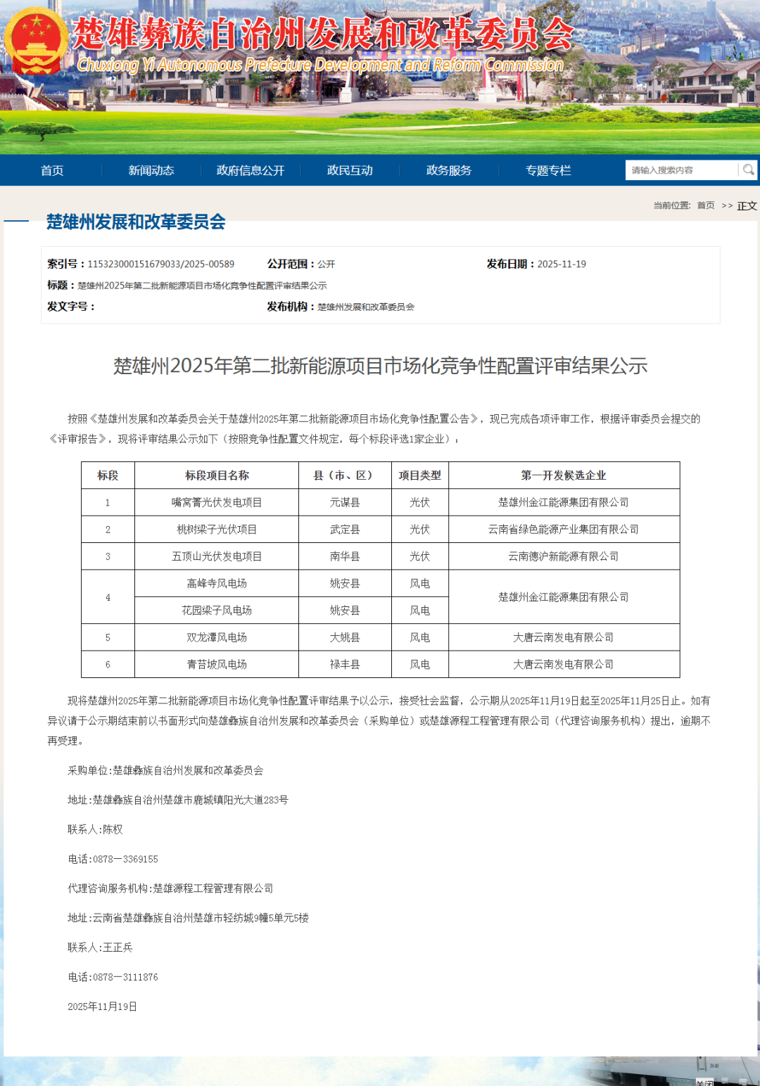
Task: Click the 发布日期 2025-11-19 field
Action: click(535, 264)
